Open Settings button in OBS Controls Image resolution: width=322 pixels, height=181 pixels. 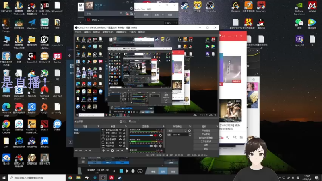coord(206,145)
